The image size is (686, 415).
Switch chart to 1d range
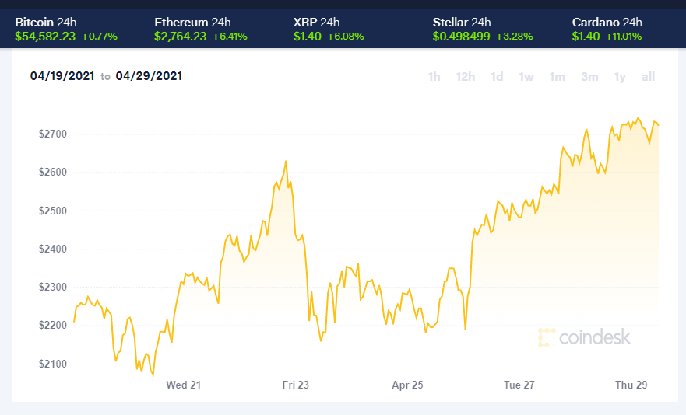497,76
